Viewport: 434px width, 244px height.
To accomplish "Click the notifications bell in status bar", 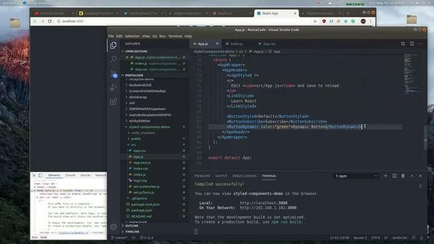I will (422, 238).
